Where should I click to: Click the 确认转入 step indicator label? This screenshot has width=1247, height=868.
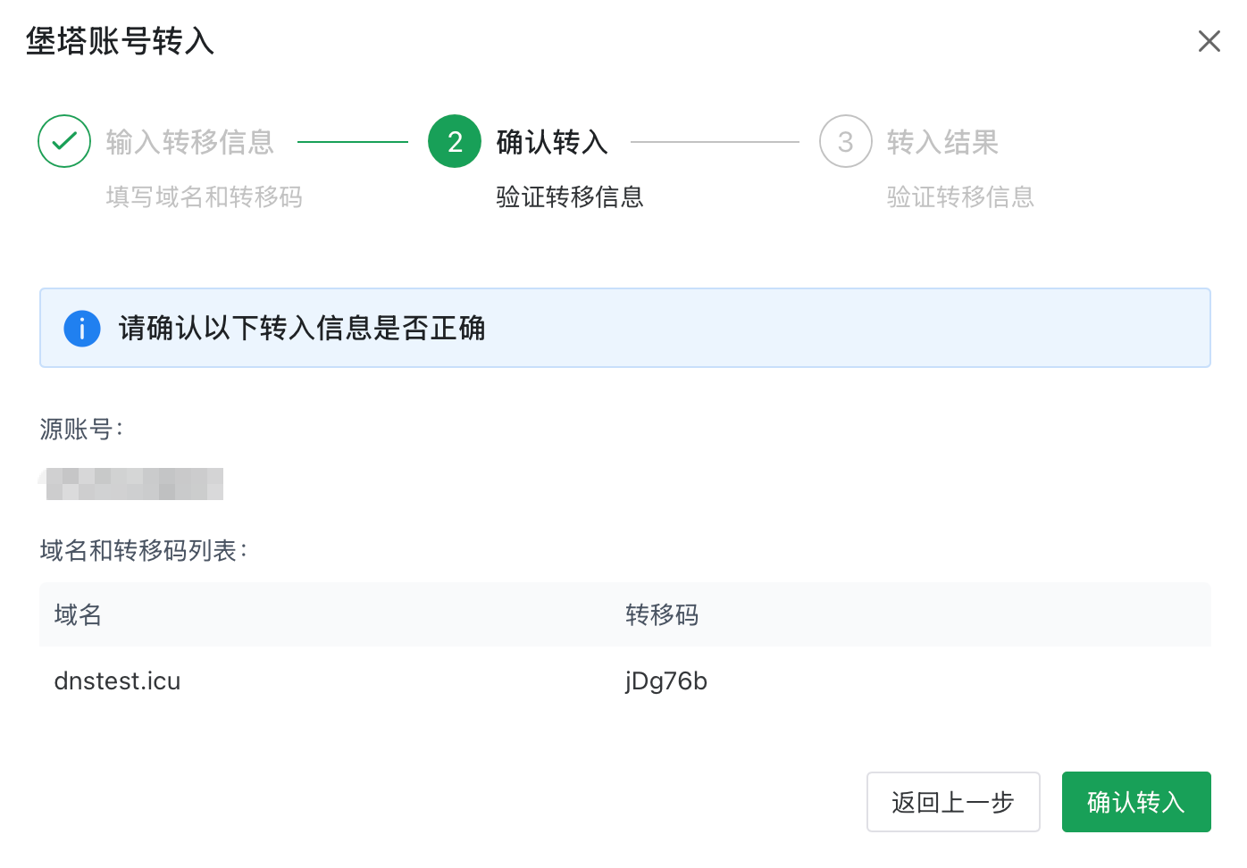point(551,141)
